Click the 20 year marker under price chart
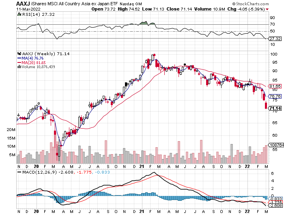 coord(36,166)
